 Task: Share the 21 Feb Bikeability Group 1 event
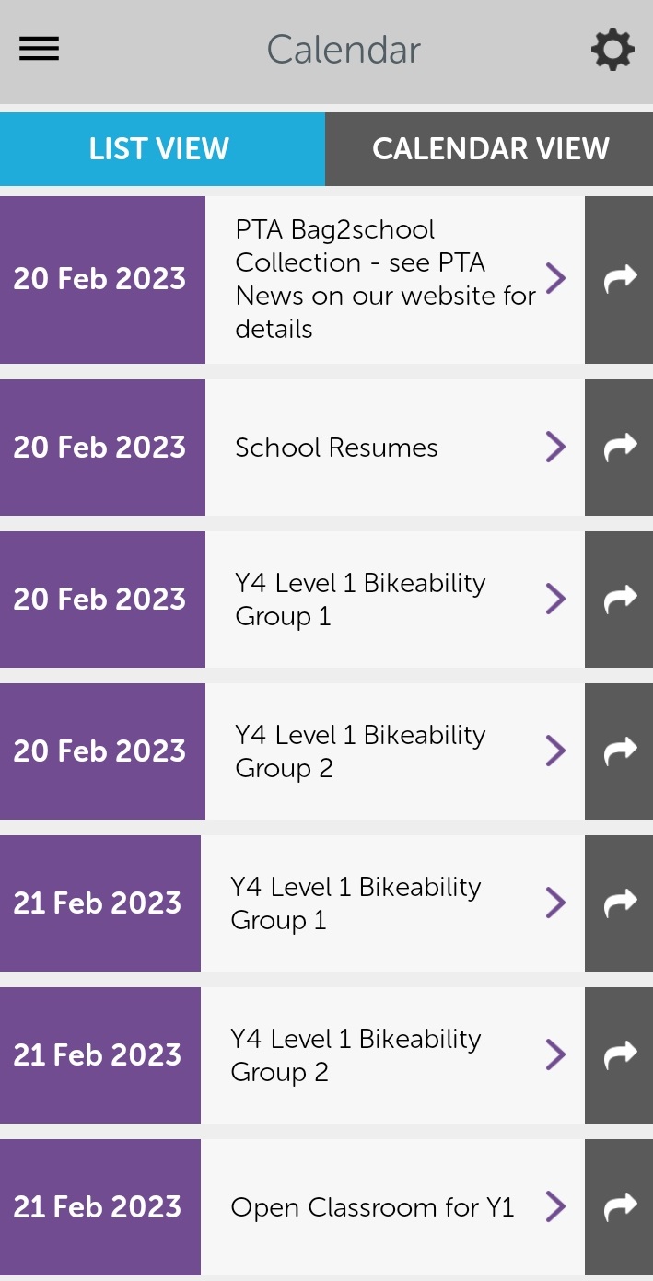619,903
